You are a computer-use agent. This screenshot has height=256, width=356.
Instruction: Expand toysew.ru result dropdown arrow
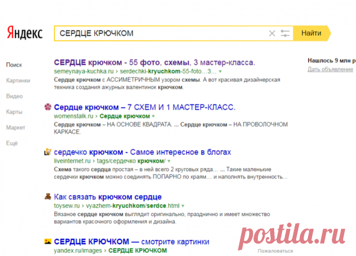point(183,206)
